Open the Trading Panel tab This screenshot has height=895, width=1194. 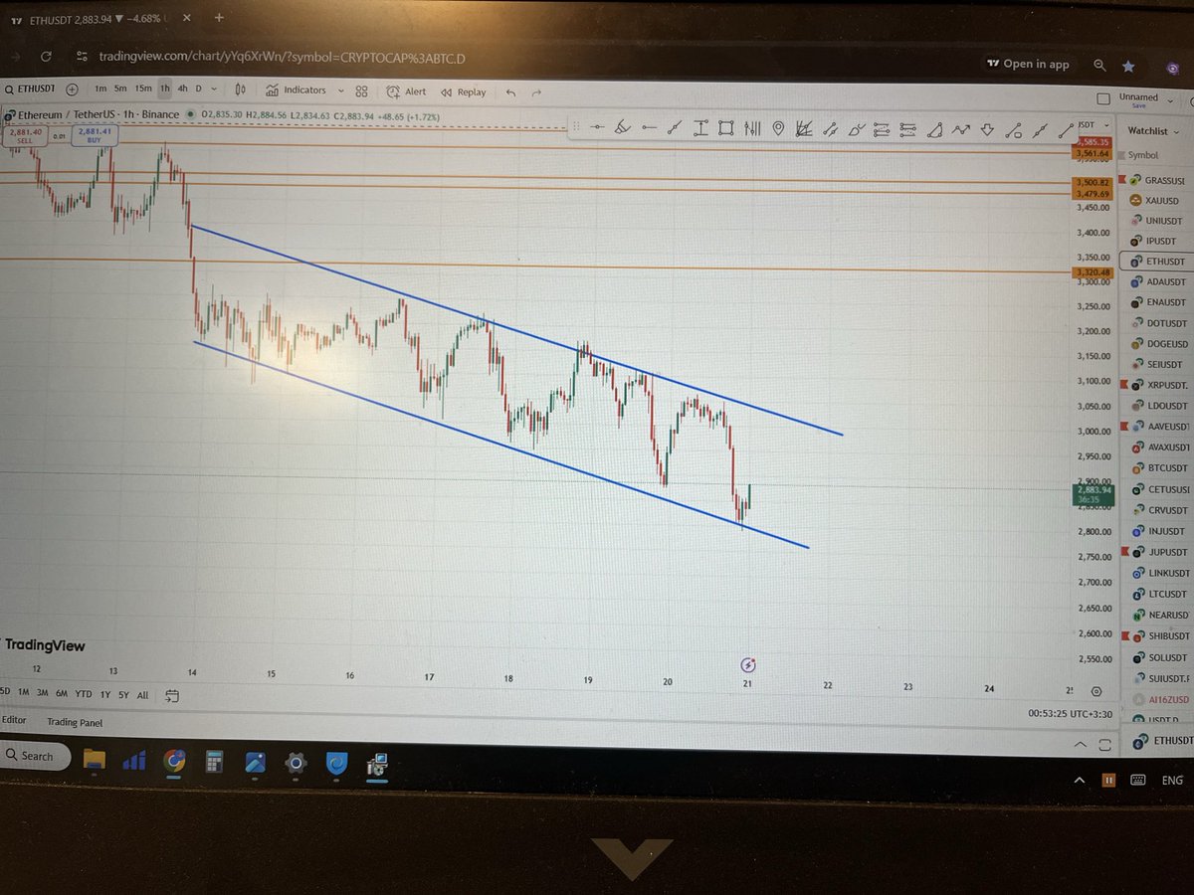(x=75, y=723)
